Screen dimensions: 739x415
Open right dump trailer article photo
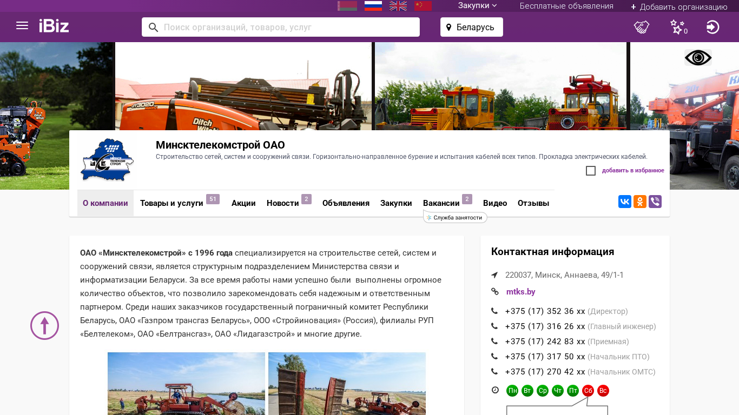click(347, 384)
